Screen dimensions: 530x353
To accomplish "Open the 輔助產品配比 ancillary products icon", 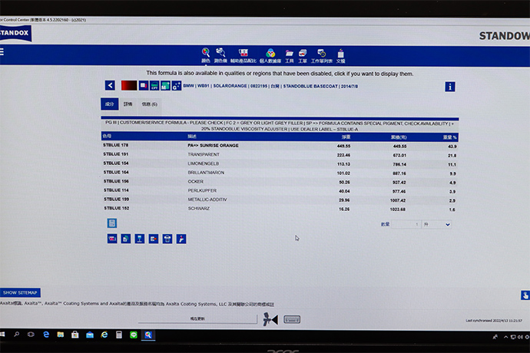I will coord(243,56).
